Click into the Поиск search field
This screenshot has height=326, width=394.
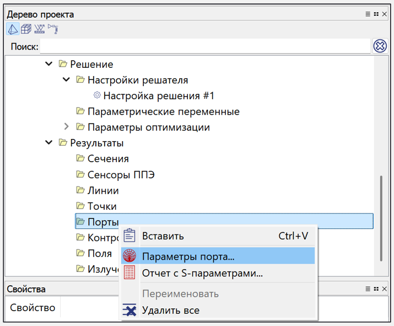(x=204, y=46)
